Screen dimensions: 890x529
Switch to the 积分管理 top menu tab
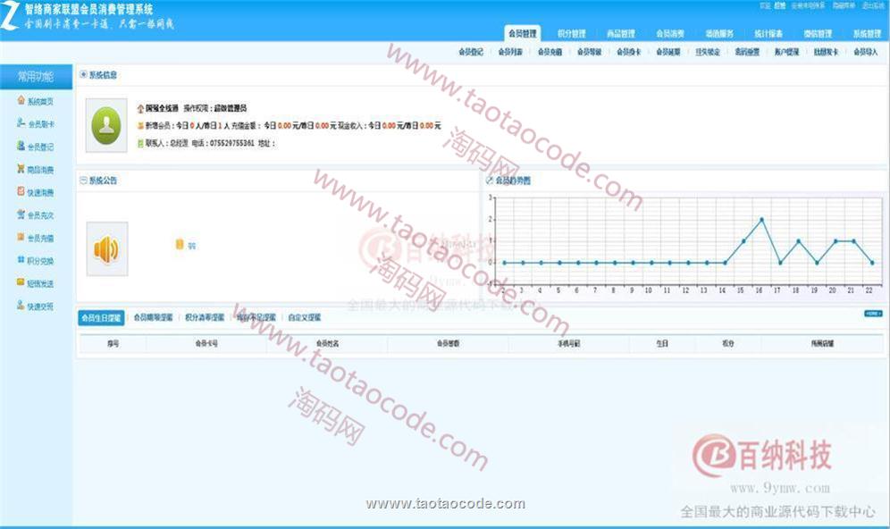pos(571,34)
